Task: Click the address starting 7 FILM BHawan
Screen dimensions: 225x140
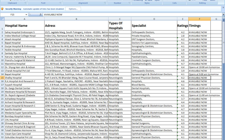Action: click(76, 71)
